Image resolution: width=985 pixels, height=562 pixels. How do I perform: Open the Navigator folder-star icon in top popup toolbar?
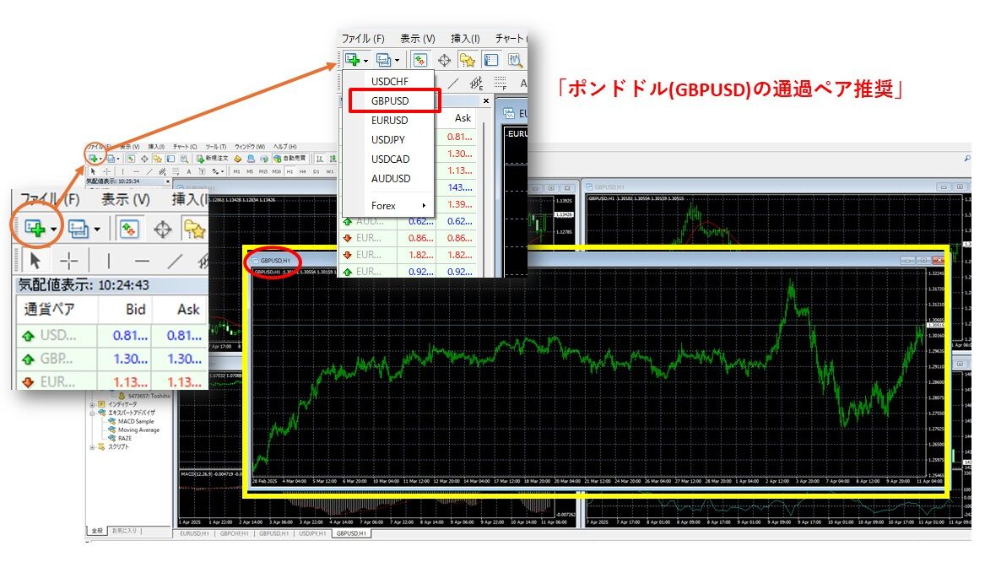(x=468, y=60)
